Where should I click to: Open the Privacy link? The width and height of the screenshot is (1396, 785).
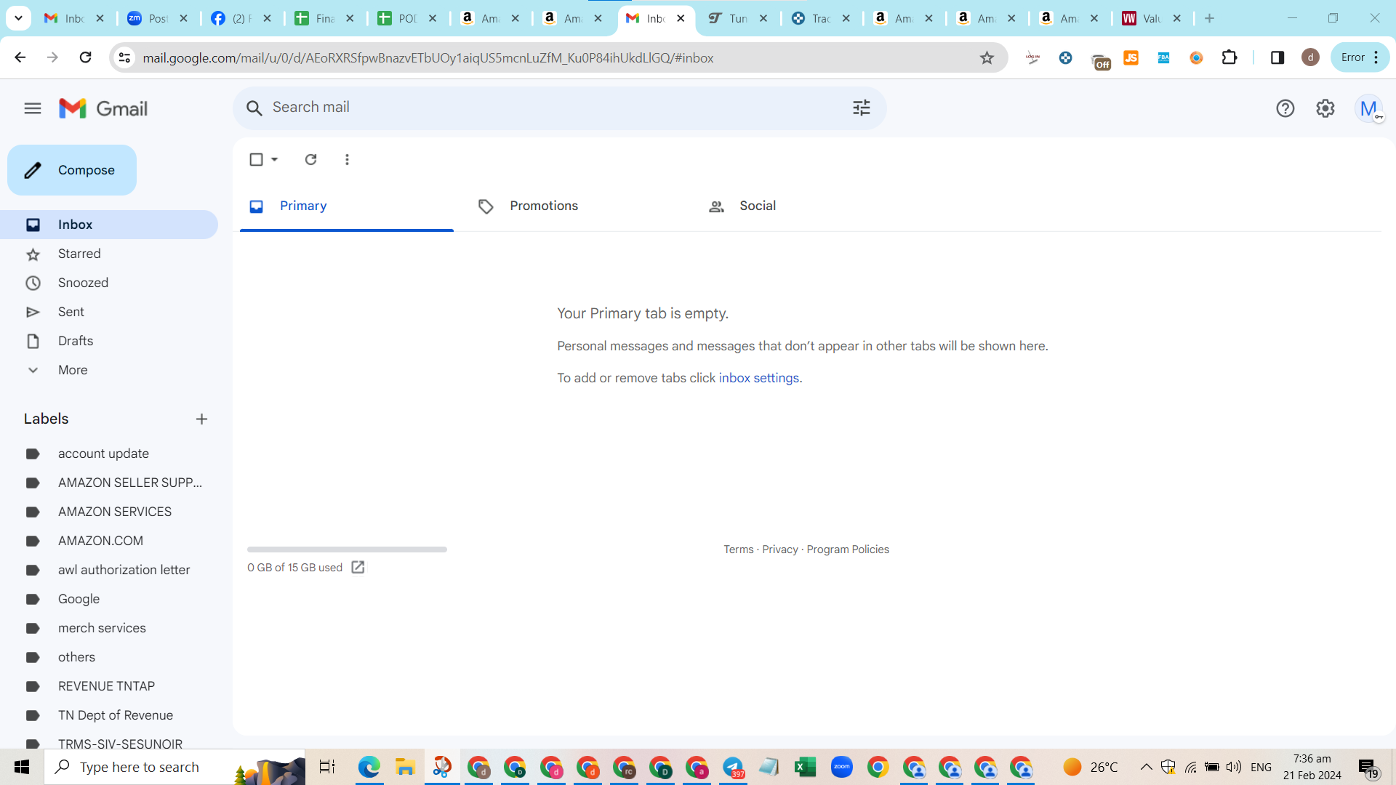780,549
